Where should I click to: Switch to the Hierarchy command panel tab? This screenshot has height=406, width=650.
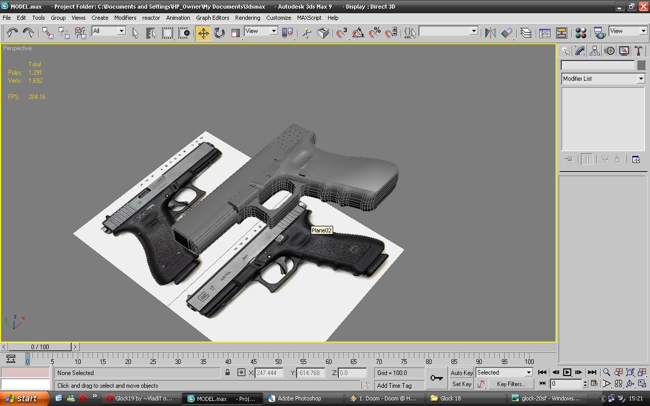point(595,51)
